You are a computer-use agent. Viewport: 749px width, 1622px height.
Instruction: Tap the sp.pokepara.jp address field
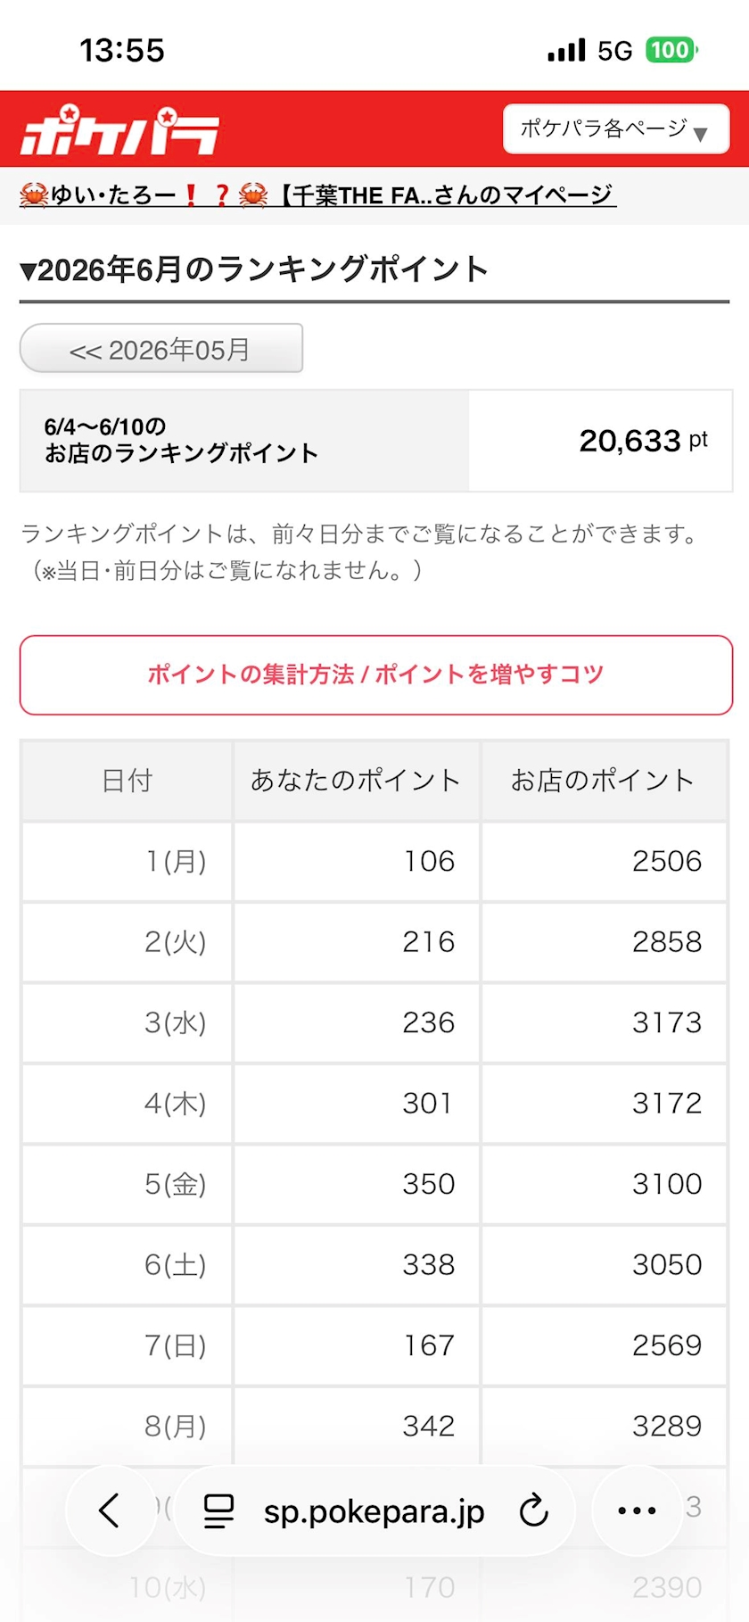(374, 1510)
